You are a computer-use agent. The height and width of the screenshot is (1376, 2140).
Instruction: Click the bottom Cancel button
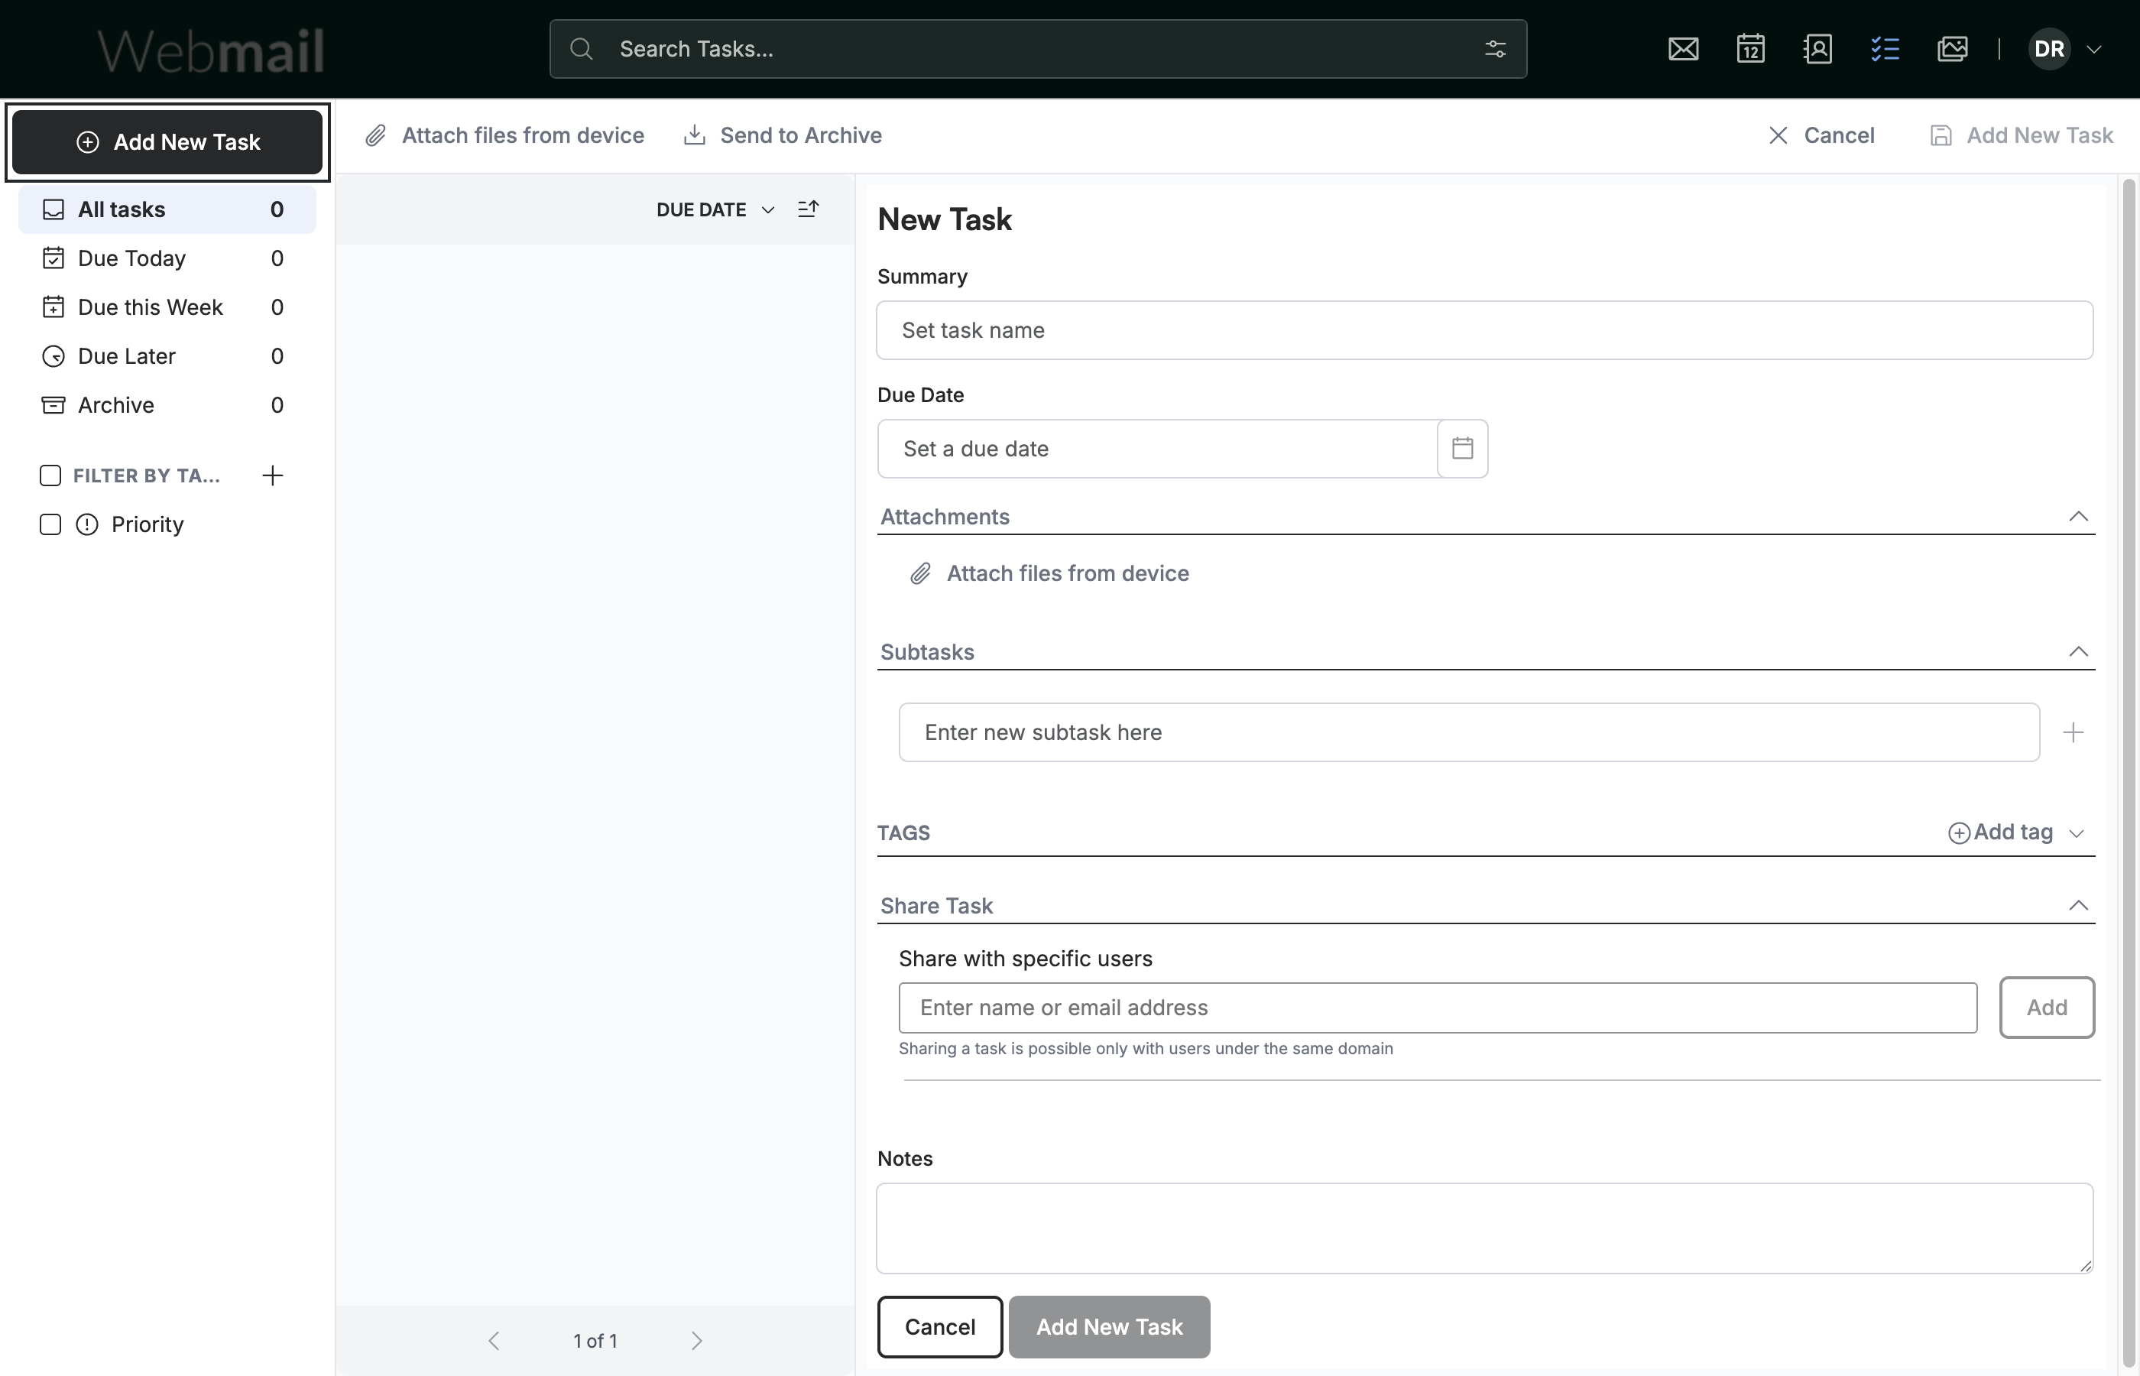[939, 1327]
